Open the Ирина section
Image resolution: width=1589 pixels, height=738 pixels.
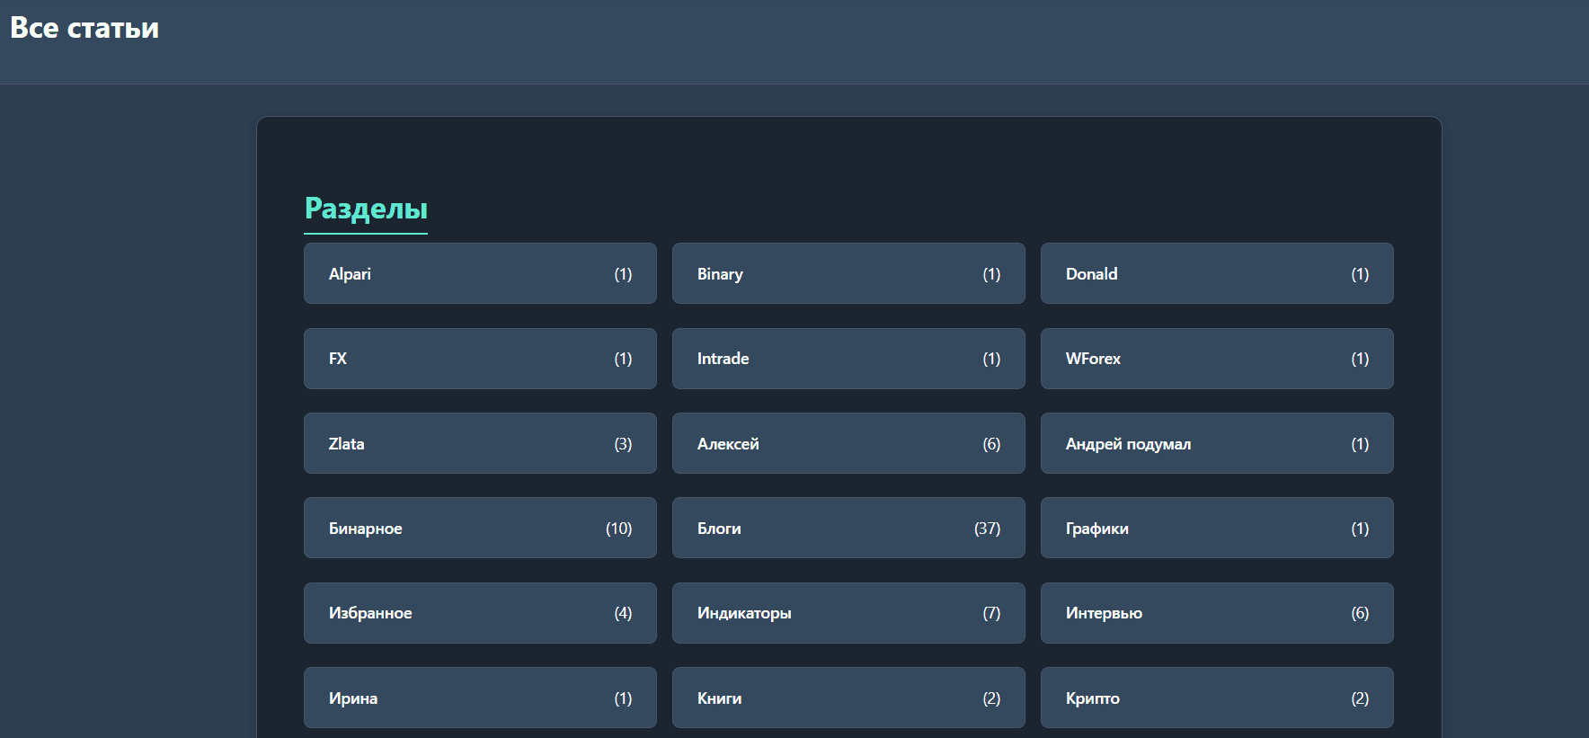[480, 698]
